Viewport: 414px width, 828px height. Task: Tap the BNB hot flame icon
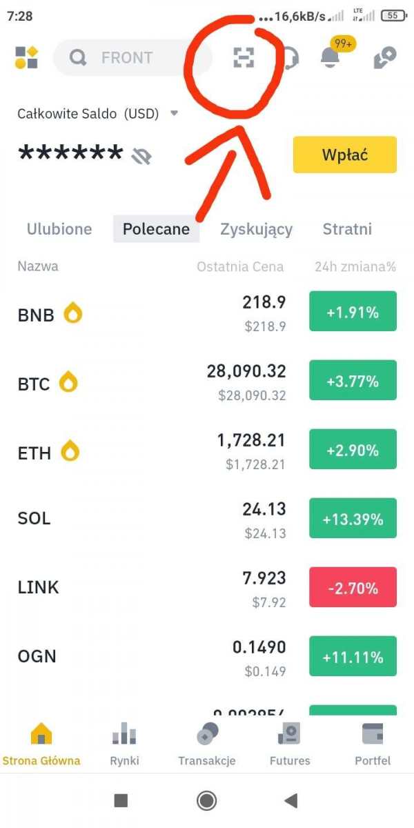pyautogui.click(x=73, y=315)
